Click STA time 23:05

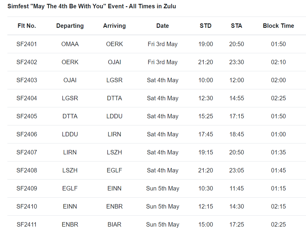pos(237,170)
